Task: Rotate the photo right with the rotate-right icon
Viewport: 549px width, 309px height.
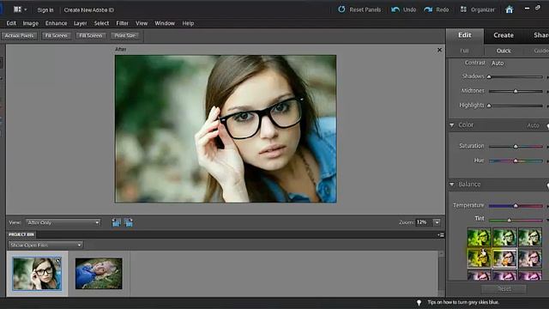Action: click(x=129, y=222)
